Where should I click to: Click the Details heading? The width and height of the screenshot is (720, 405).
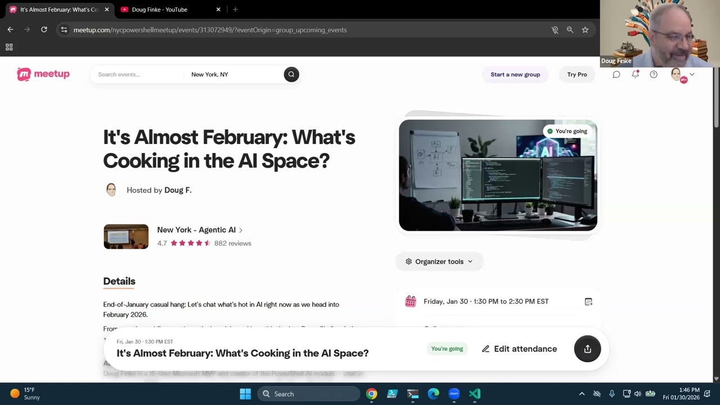coord(119,281)
